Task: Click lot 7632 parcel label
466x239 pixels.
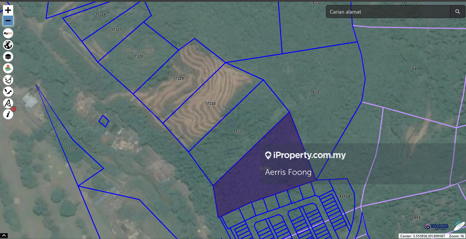Action: click(x=315, y=92)
